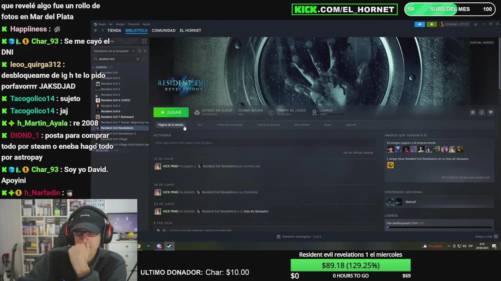Open the Productos menu

(133, 24)
